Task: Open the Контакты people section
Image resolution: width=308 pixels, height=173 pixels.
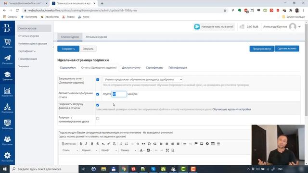Action: (7, 141)
